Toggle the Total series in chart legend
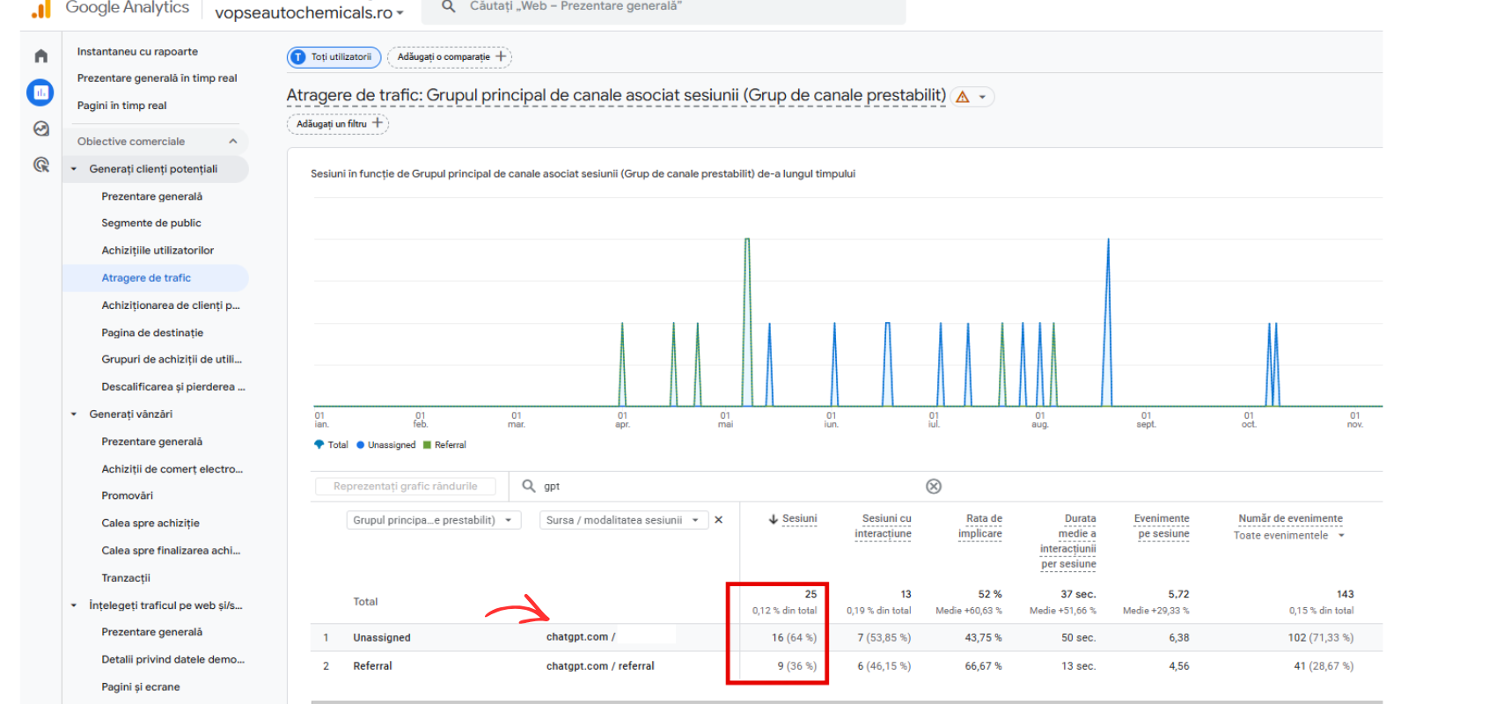 (332, 445)
